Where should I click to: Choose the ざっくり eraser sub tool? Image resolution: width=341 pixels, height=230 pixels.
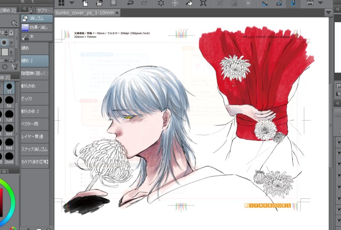coord(35,99)
